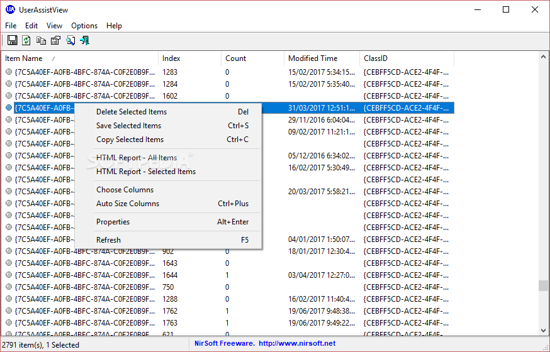Click the circle icon of row index 1644

(x=9, y=275)
